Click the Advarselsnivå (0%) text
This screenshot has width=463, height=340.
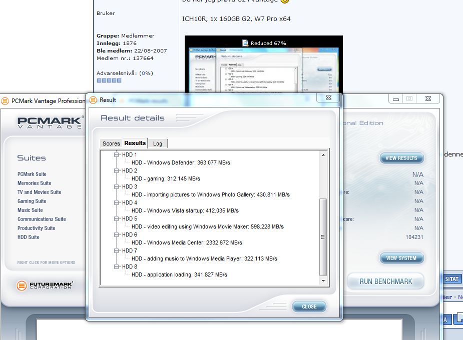coord(125,73)
